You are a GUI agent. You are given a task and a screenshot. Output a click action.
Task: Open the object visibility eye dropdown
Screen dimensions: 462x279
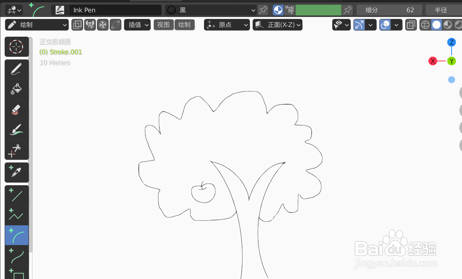point(341,25)
